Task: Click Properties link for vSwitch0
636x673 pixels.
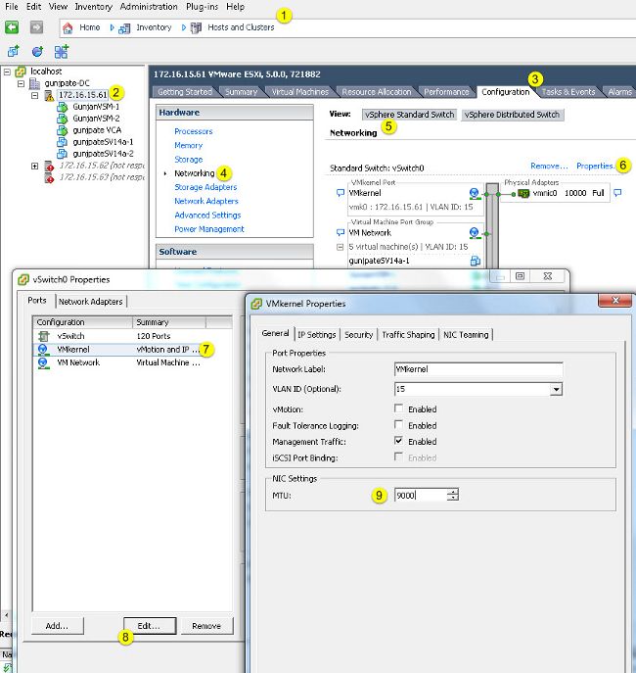Action: 595,166
